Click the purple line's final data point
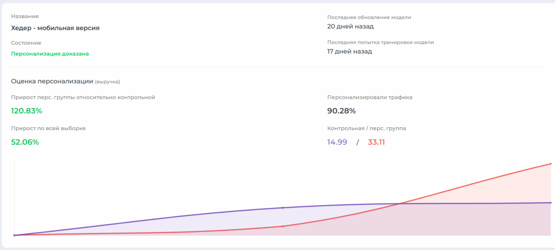The height and width of the screenshot is (250, 555). coord(550,202)
